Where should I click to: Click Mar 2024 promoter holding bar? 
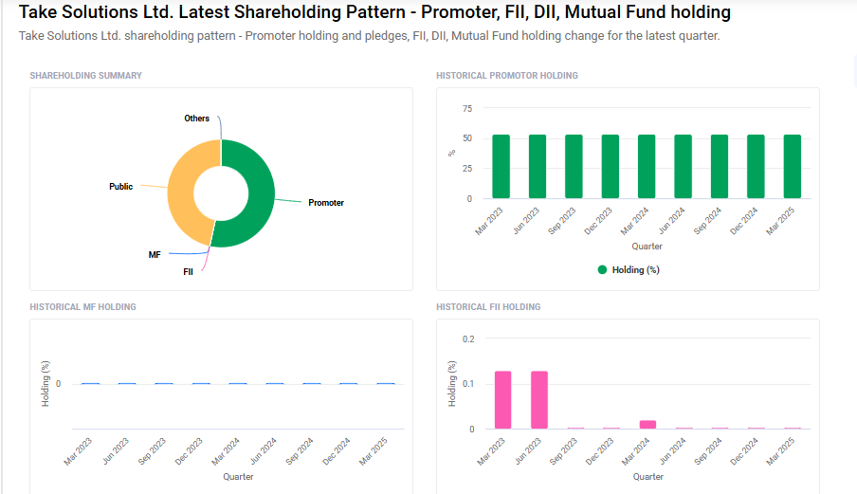coord(647,167)
